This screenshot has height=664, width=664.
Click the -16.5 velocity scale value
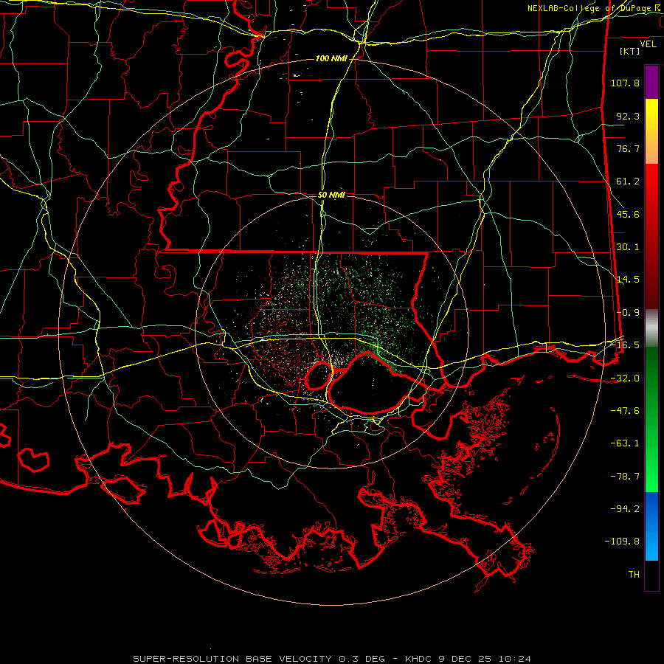[x=625, y=345]
